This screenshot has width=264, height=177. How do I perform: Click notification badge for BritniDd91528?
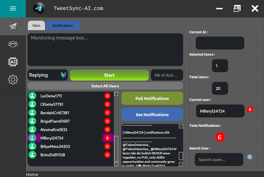[107, 155]
